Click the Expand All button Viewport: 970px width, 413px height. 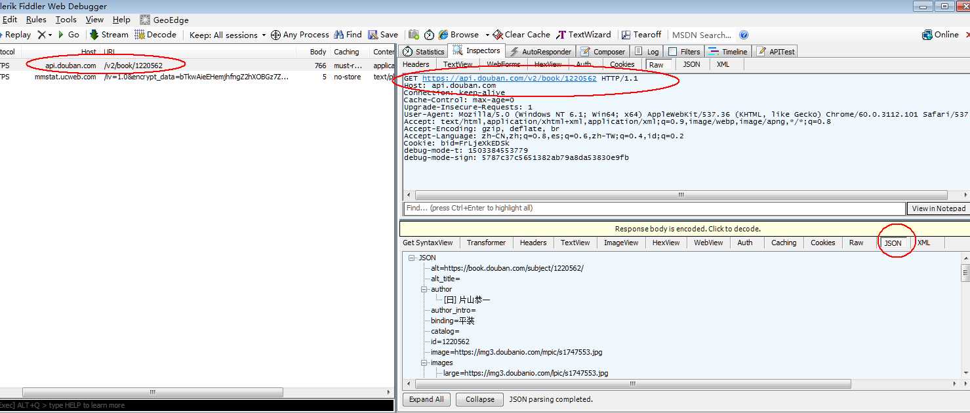(426, 399)
